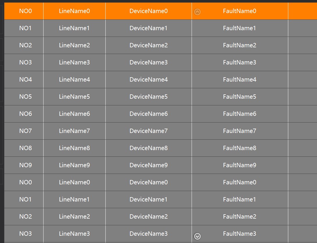
Task: Click the scroll-down chevron icon
Action: click(197, 236)
